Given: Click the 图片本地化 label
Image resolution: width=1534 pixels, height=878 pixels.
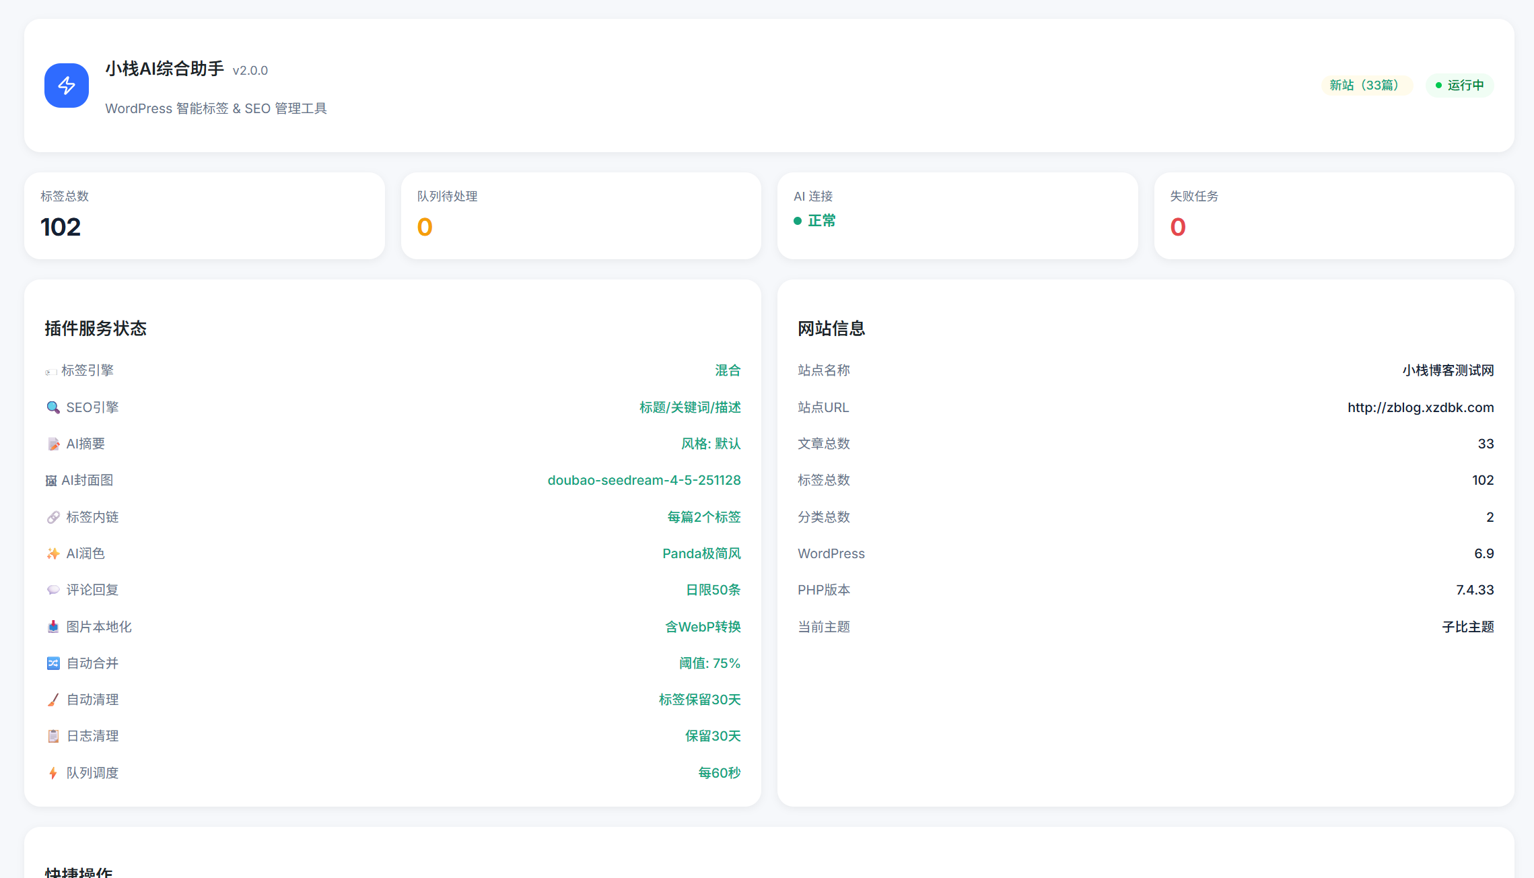Looking at the screenshot, I should [x=99, y=627].
